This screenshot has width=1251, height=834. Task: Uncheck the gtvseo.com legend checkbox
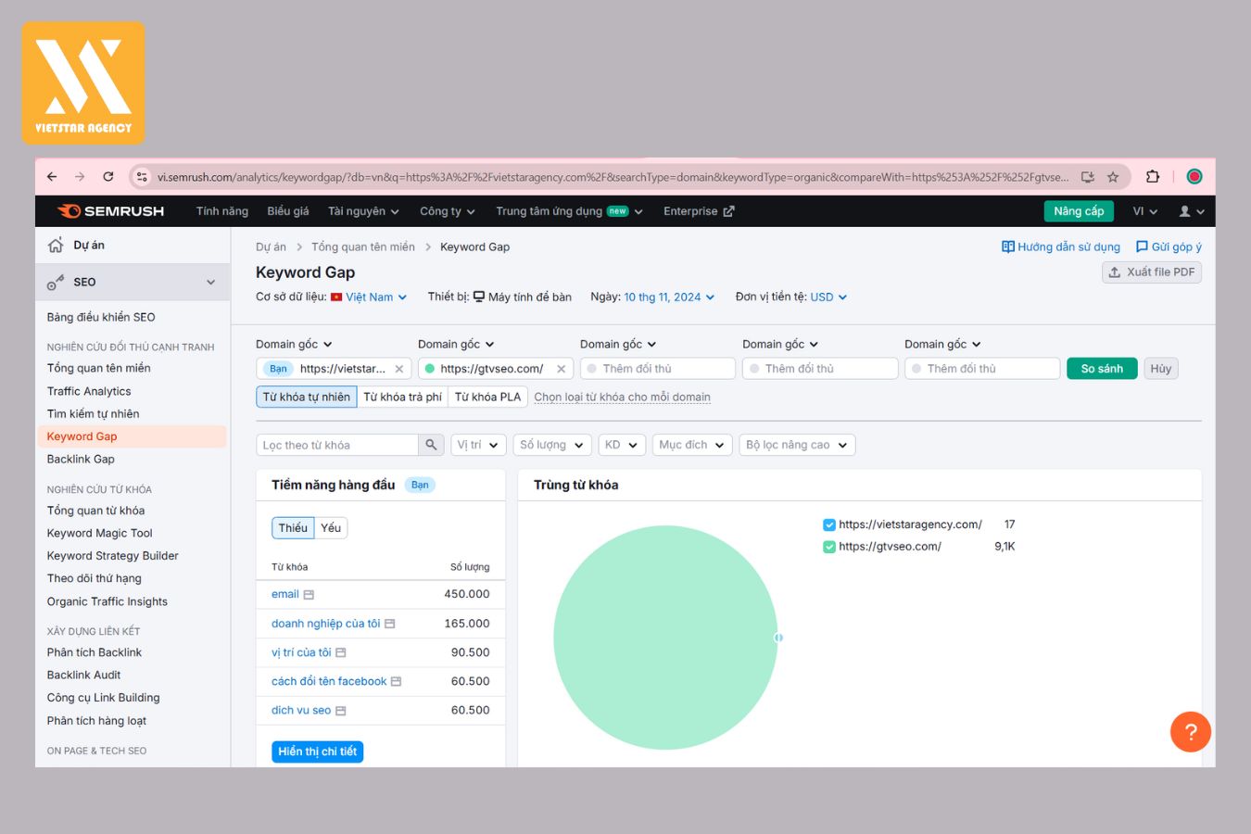(829, 547)
